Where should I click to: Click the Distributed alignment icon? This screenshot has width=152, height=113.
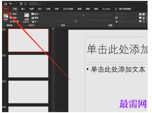(104, 20)
